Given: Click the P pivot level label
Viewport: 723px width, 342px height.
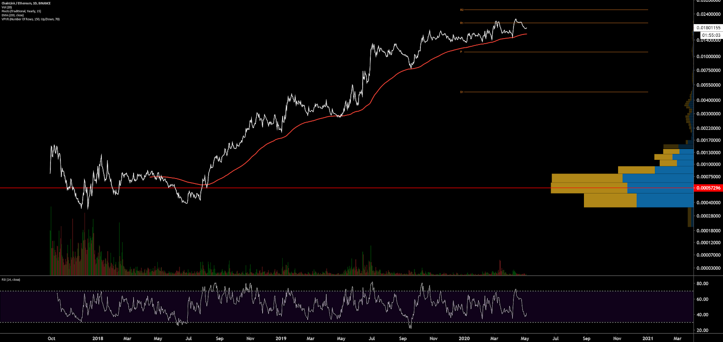Looking at the screenshot, I should coord(461,52).
